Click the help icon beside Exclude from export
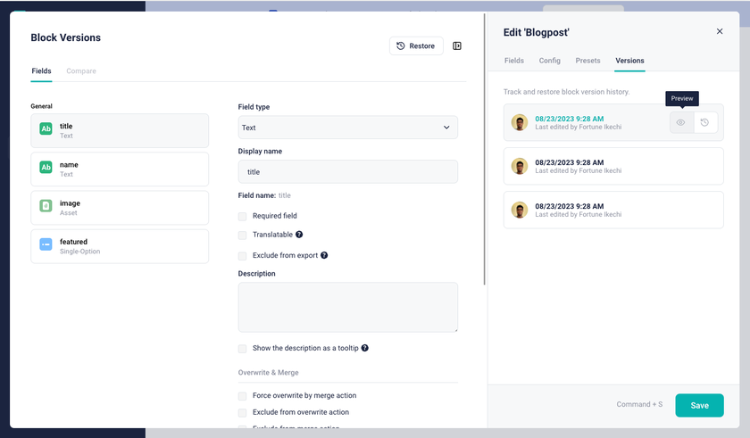The image size is (750, 438). tap(324, 255)
